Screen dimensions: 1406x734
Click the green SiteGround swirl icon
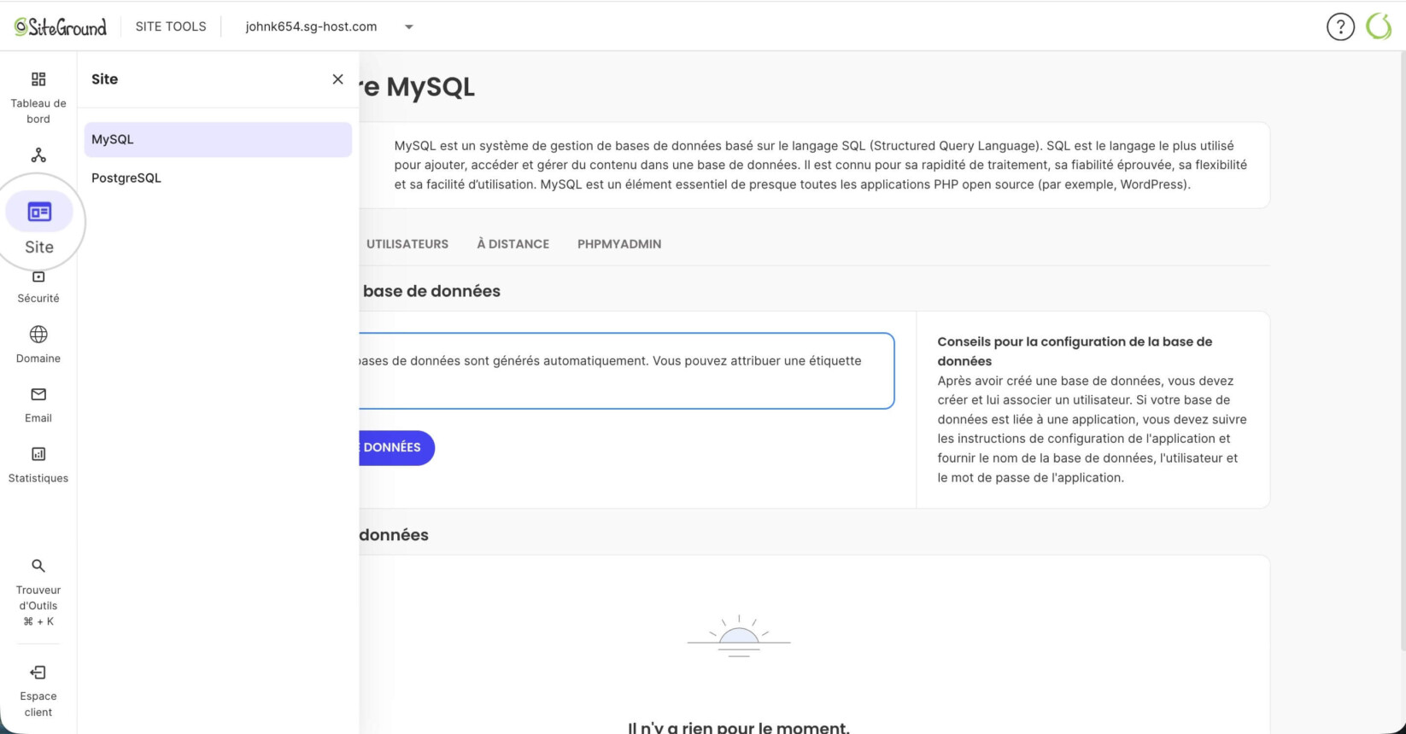click(1379, 26)
